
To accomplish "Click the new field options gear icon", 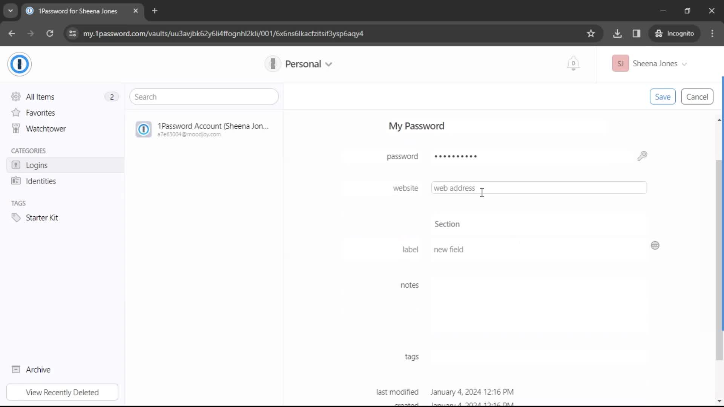I will click(x=655, y=245).
